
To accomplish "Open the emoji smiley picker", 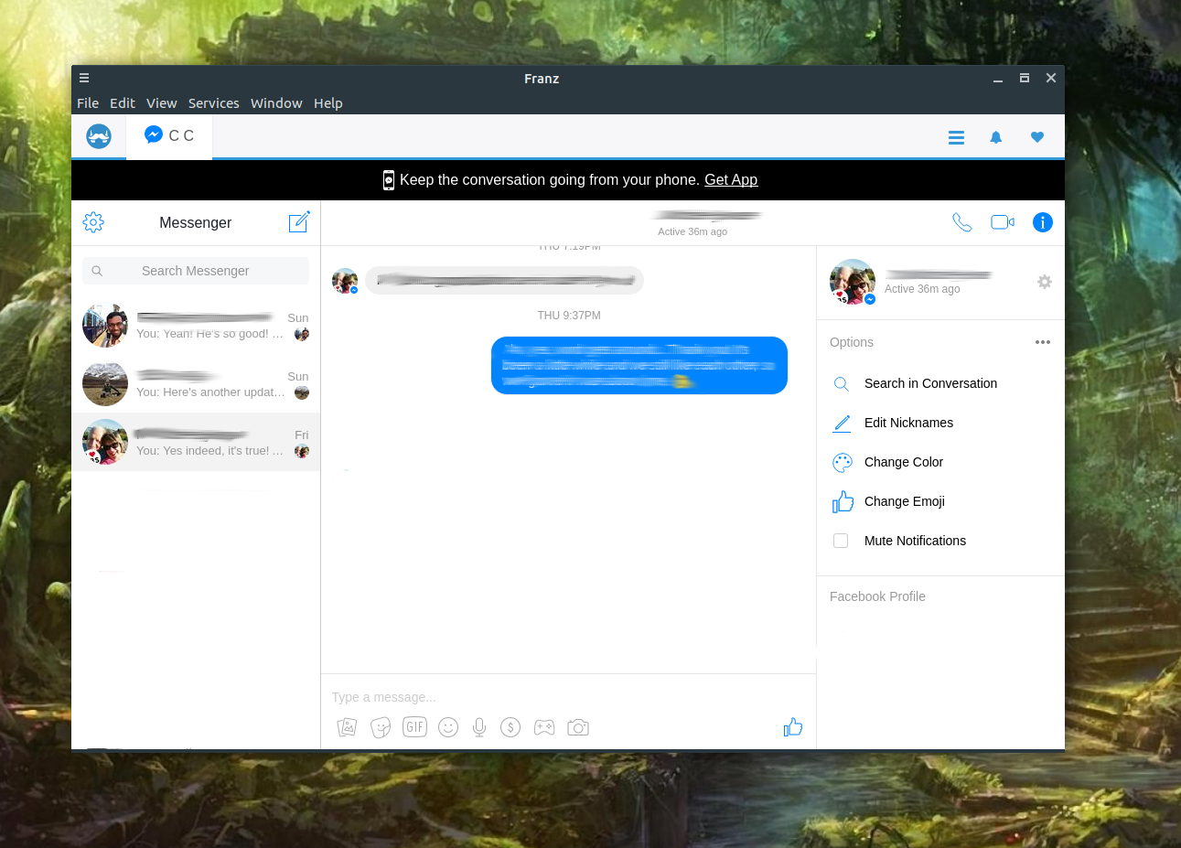I will click(x=448, y=727).
